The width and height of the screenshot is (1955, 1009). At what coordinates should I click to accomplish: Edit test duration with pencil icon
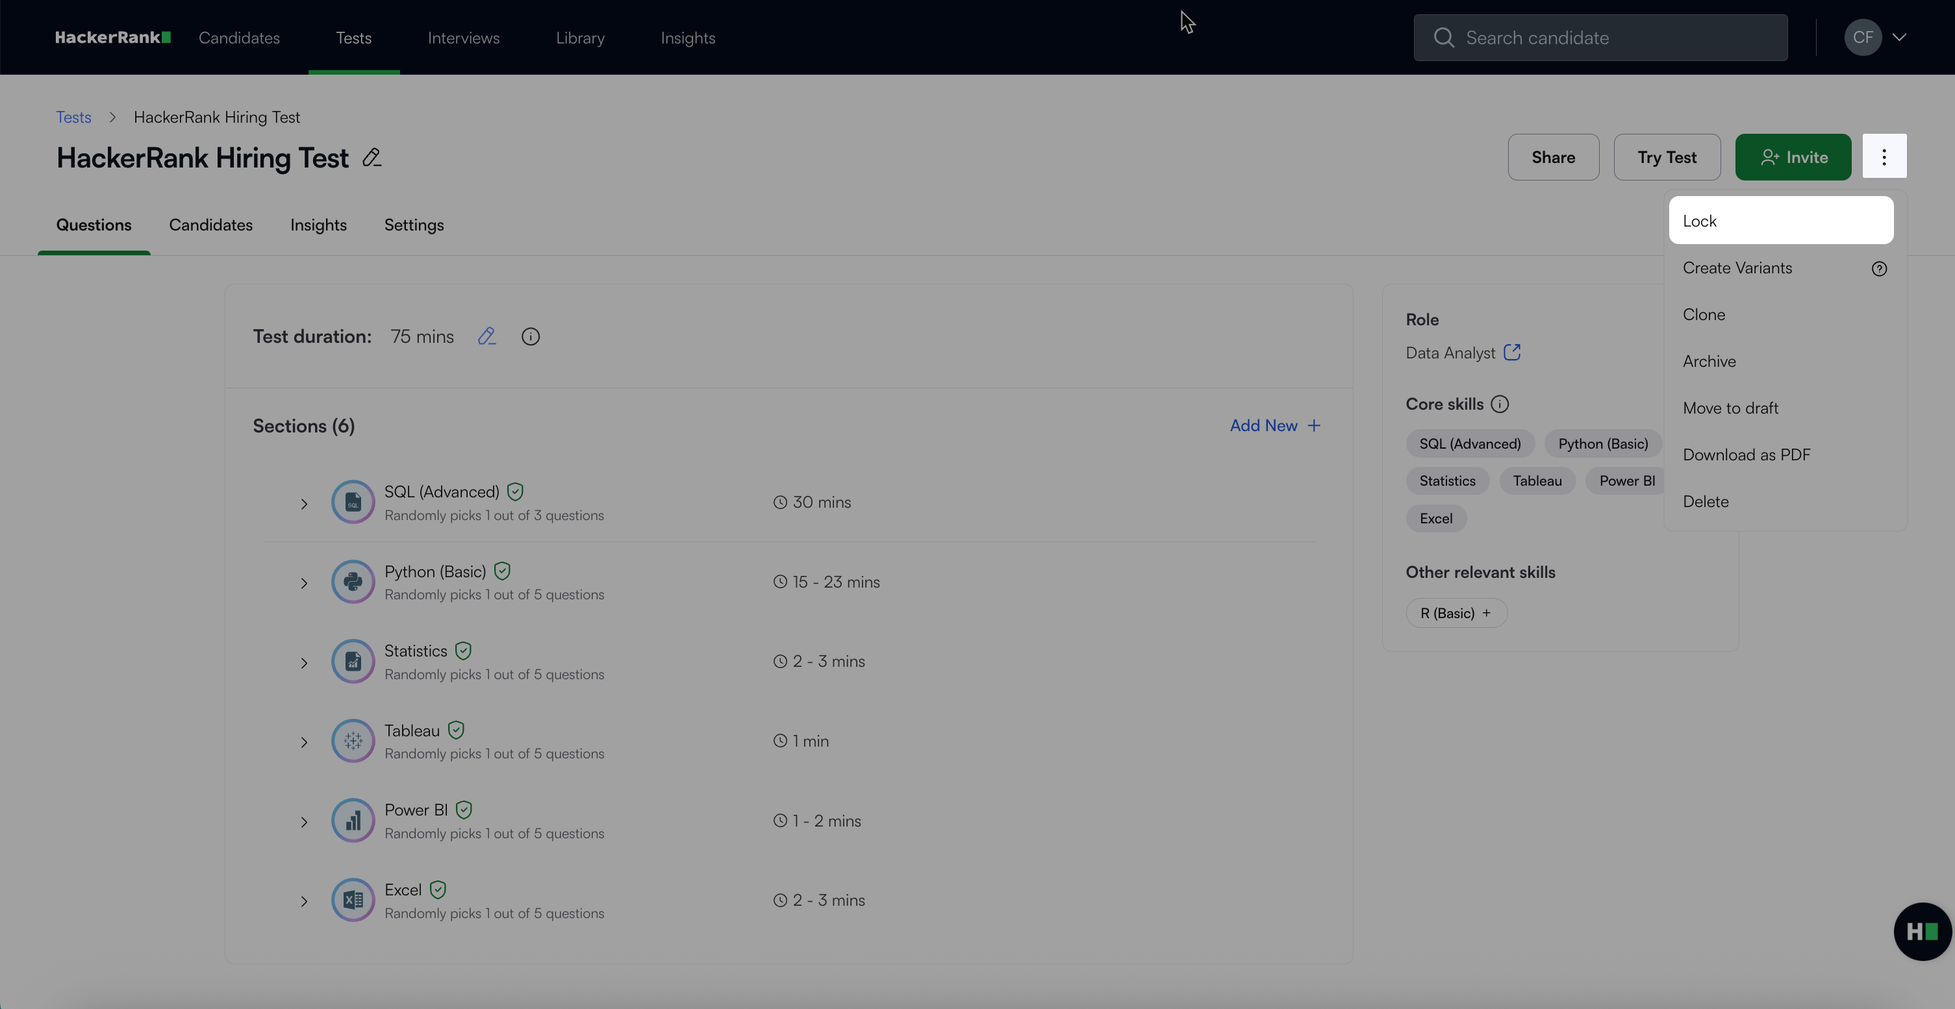[x=486, y=336]
